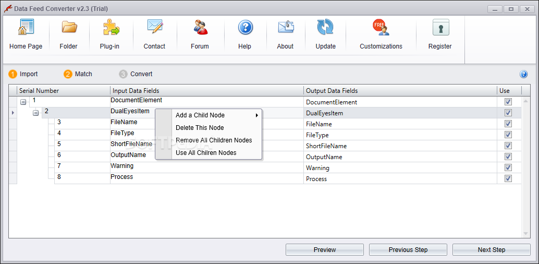The image size is (539, 264).
Task: Disable Use for Warning row
Action: tap(508, 167)
